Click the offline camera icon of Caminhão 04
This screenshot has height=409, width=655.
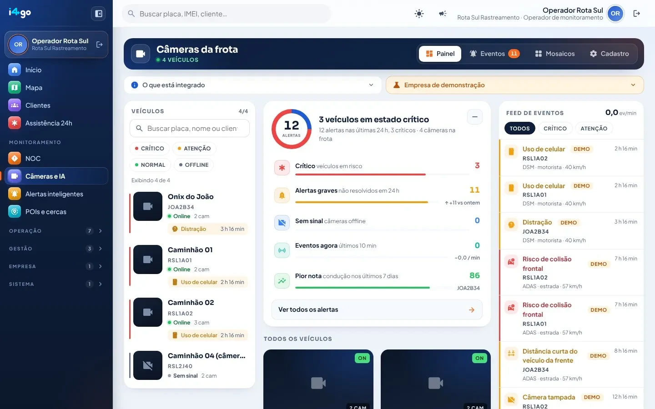148,365
